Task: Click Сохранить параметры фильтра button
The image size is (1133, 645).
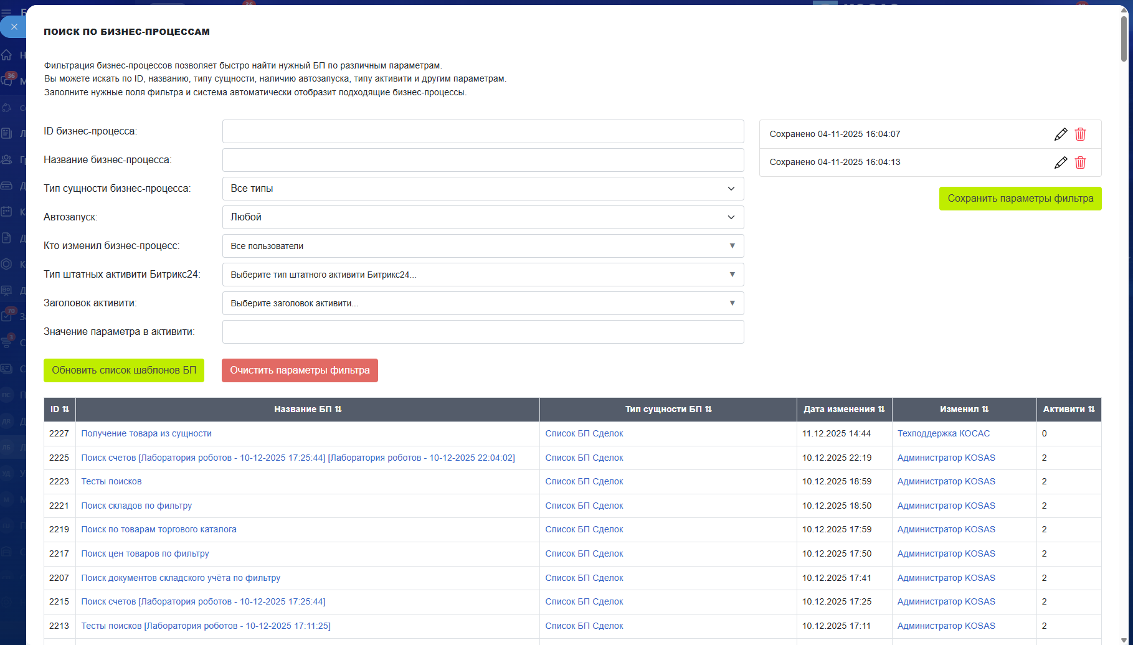Action: click(x=1020, y=199)
